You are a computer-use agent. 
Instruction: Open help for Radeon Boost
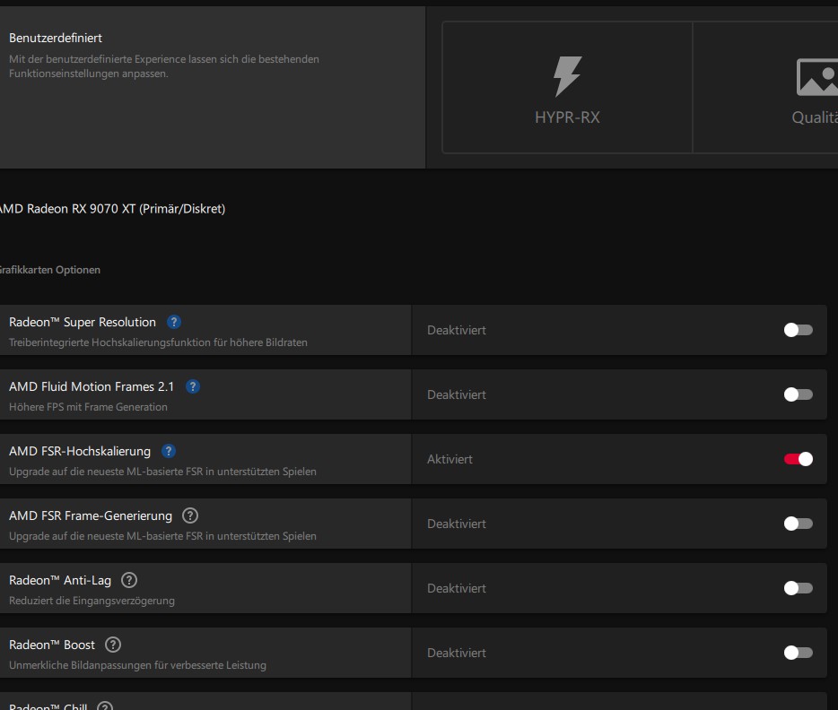click(113, 645)
